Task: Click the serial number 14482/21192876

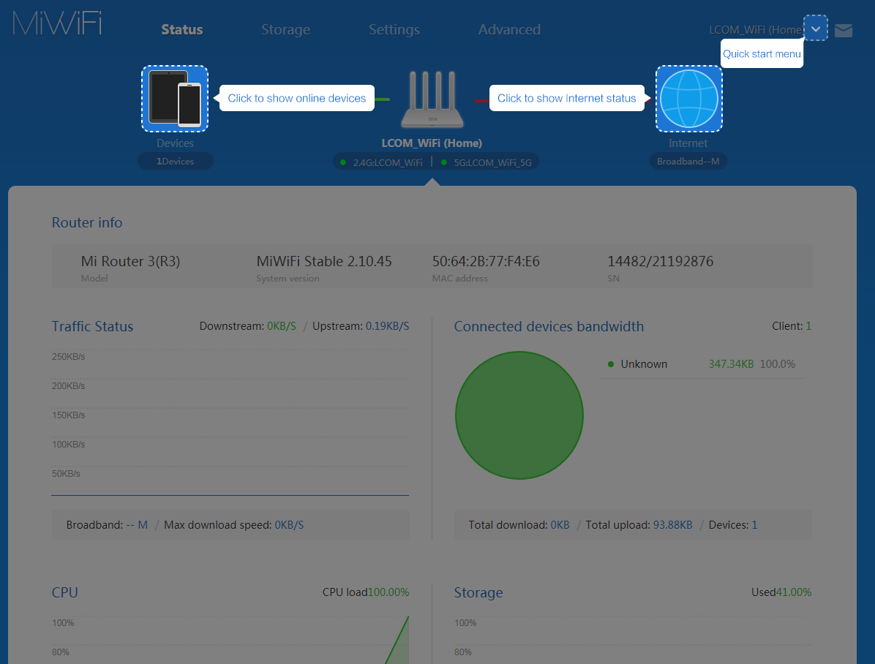Action: tap(660, 261)
